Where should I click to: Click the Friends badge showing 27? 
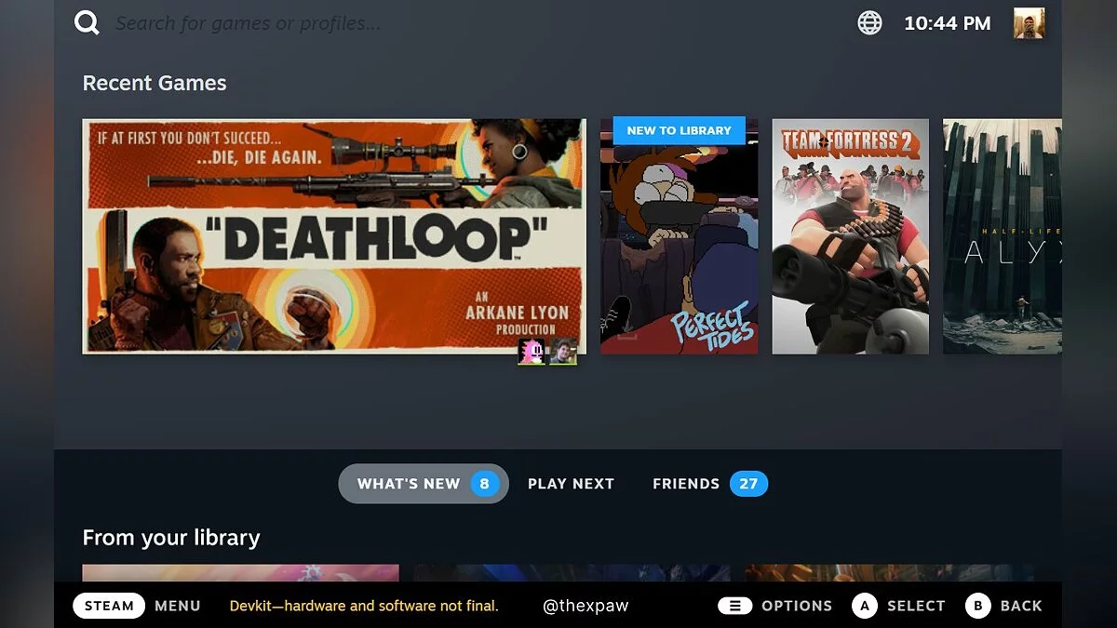click(748, 484)
